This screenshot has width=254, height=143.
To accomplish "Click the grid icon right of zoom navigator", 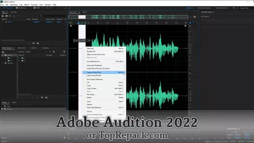I will click(x=195, y=17).
